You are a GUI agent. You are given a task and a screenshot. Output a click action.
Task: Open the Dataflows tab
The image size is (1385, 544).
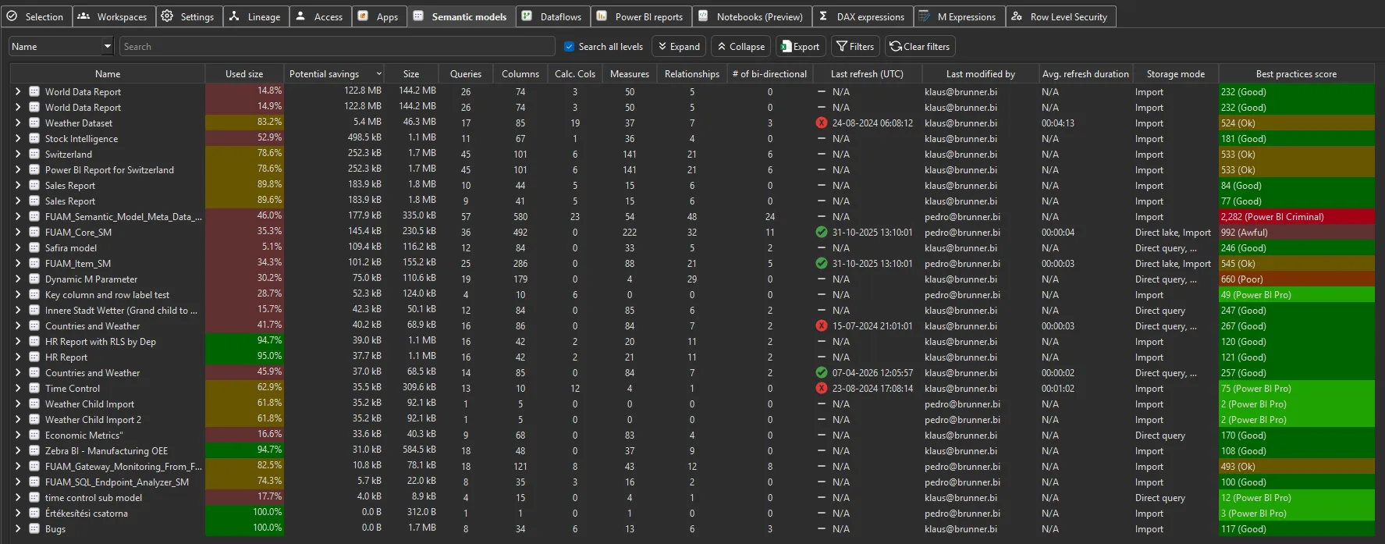(552, 16)
